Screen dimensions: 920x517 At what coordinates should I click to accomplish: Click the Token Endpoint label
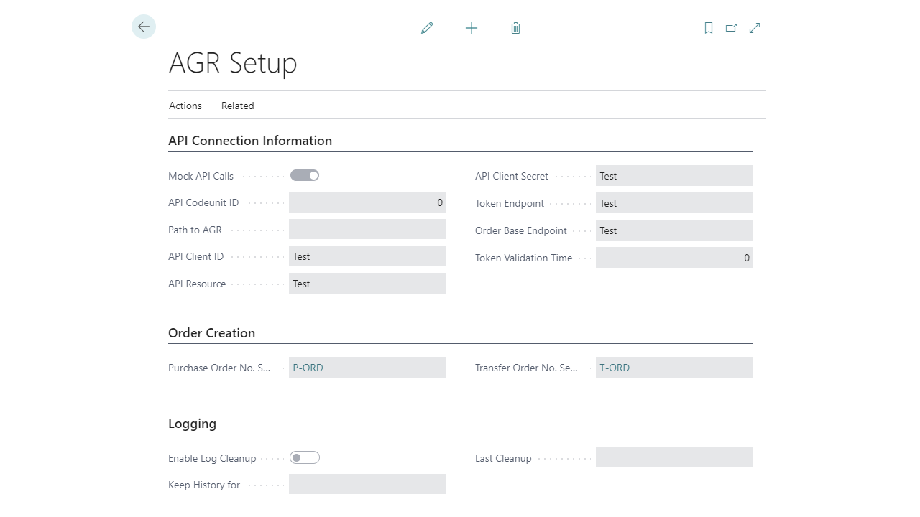coord(510,203)
